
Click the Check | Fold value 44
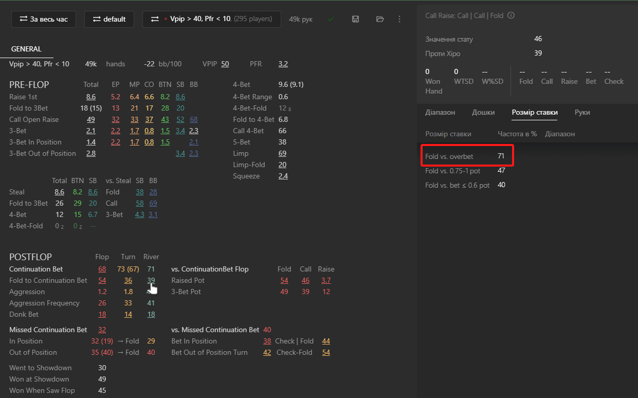pos(326,341)
